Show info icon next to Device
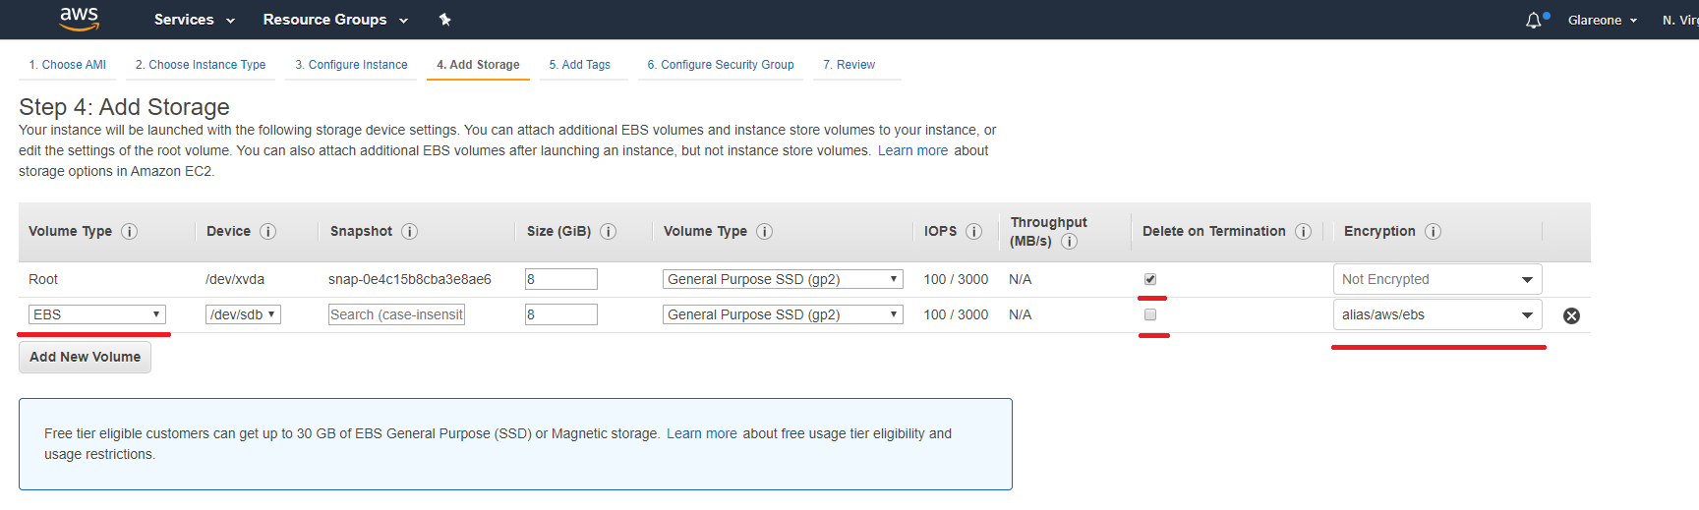The height and width of the screenshot is (510, 1699). point(267,232)
